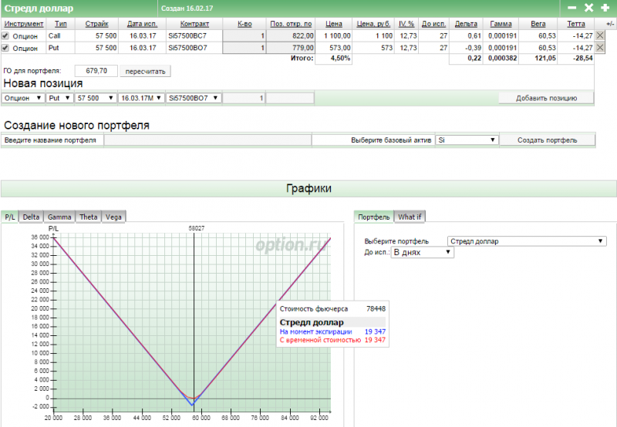Open the instrument type Опцион dropdown
Viewport: 617px width, 427px height.
click(x=22, y=99)
